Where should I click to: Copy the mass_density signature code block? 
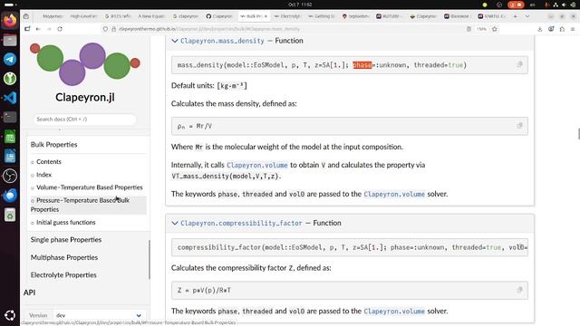(x=519, y=64)
